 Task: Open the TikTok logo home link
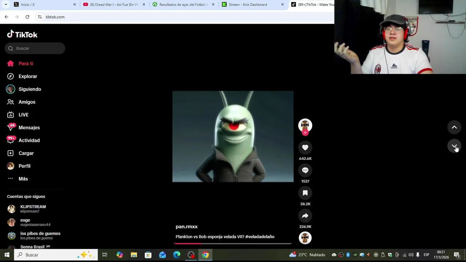click(x=22, y=35)
